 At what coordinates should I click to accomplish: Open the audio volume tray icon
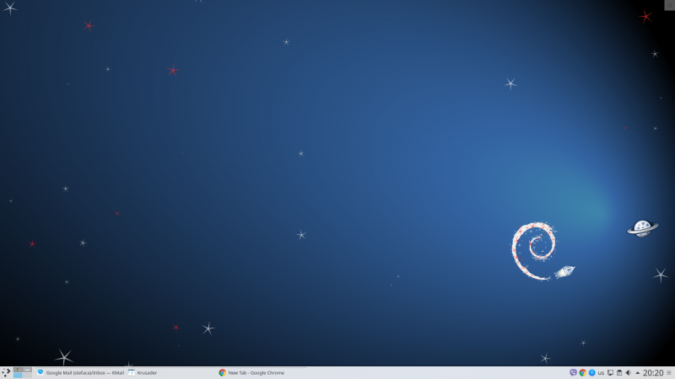628,373
